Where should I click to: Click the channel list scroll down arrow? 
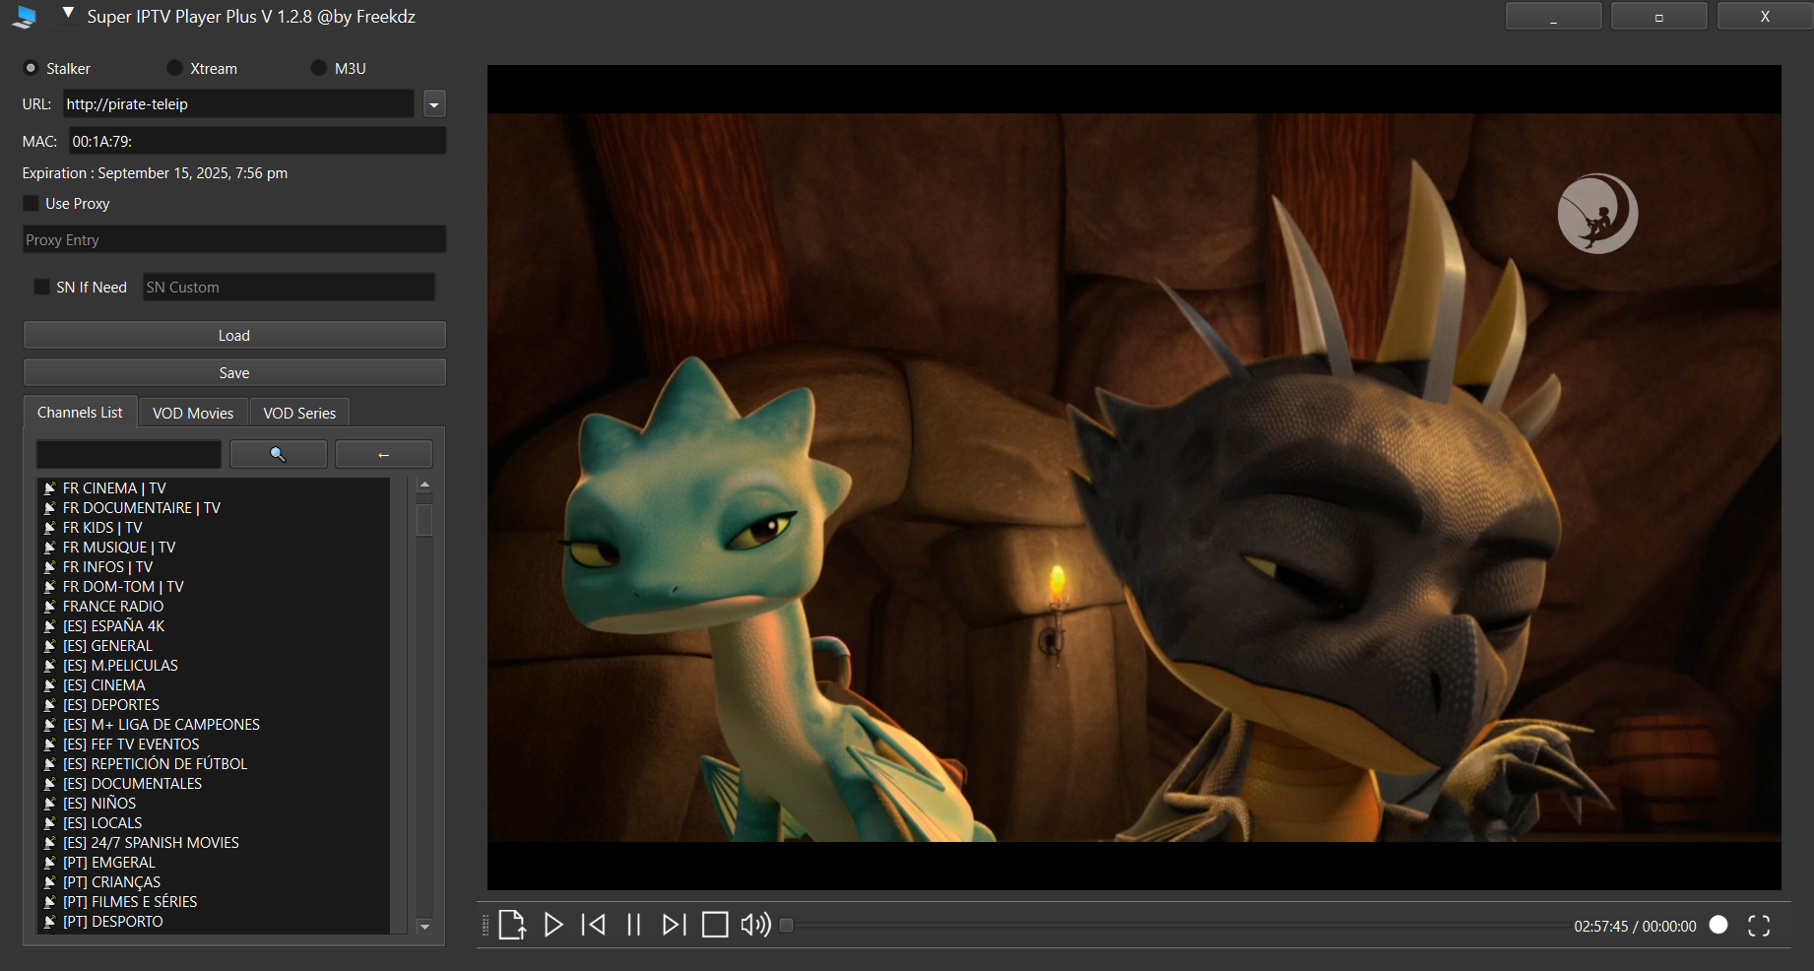coord(424,926)
